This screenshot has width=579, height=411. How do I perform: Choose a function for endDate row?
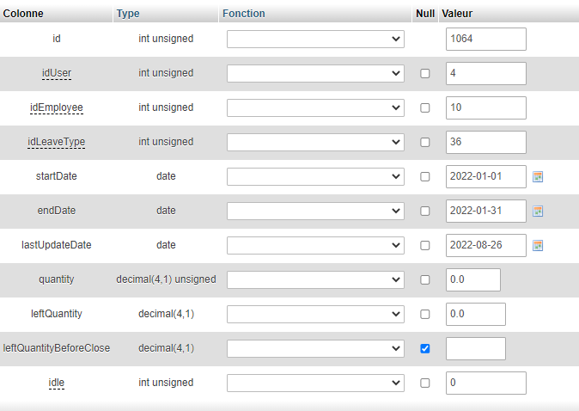315,211
